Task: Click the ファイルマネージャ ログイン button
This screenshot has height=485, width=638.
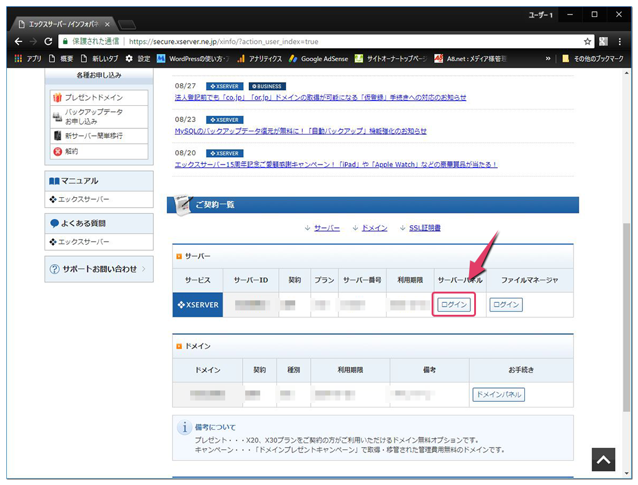Action: (505, 305)
